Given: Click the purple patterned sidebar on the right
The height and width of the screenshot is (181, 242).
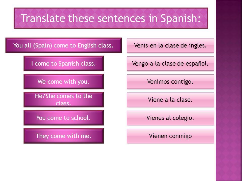Looking at the screenshot, I should [x=229, y=90].
